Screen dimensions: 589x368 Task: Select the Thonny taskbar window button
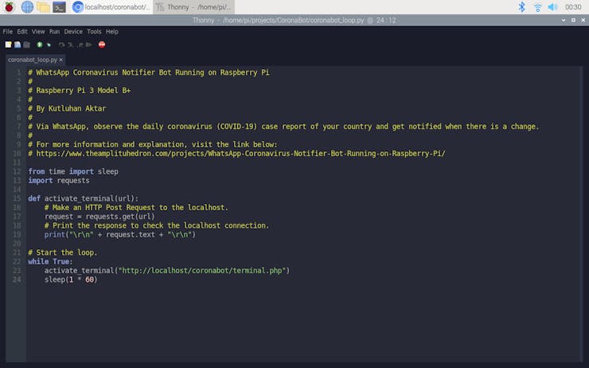[x=193, y=6]
